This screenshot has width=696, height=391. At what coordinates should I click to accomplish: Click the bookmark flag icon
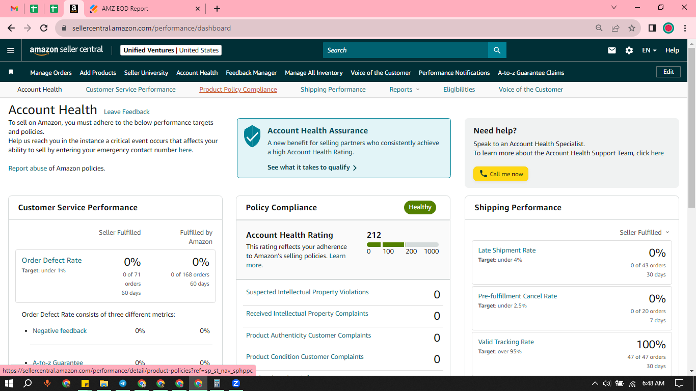click(11, 72)
